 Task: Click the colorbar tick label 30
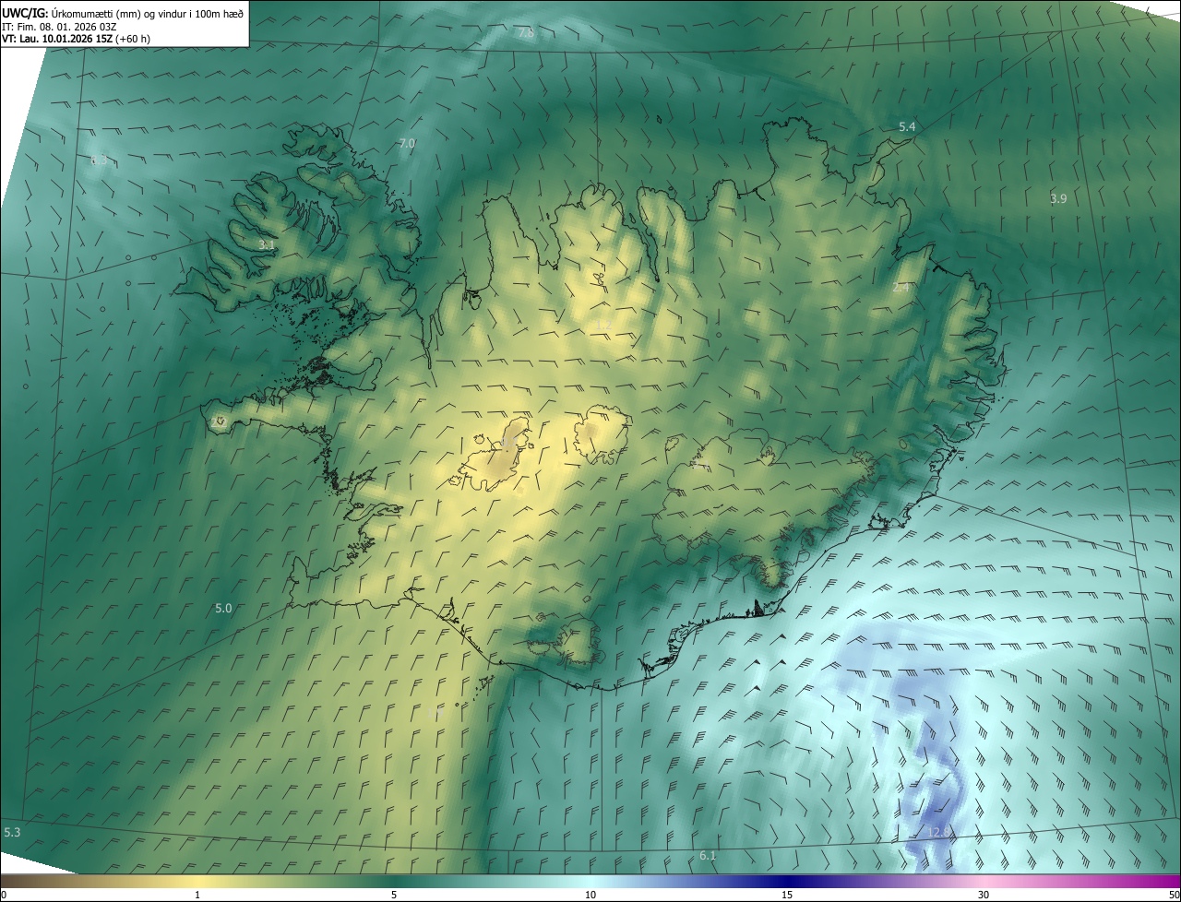tap(984, 895)
